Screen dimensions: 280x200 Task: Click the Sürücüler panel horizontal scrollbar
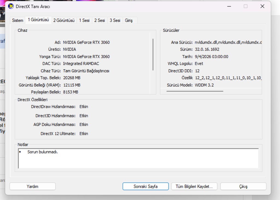click(195, 91)
